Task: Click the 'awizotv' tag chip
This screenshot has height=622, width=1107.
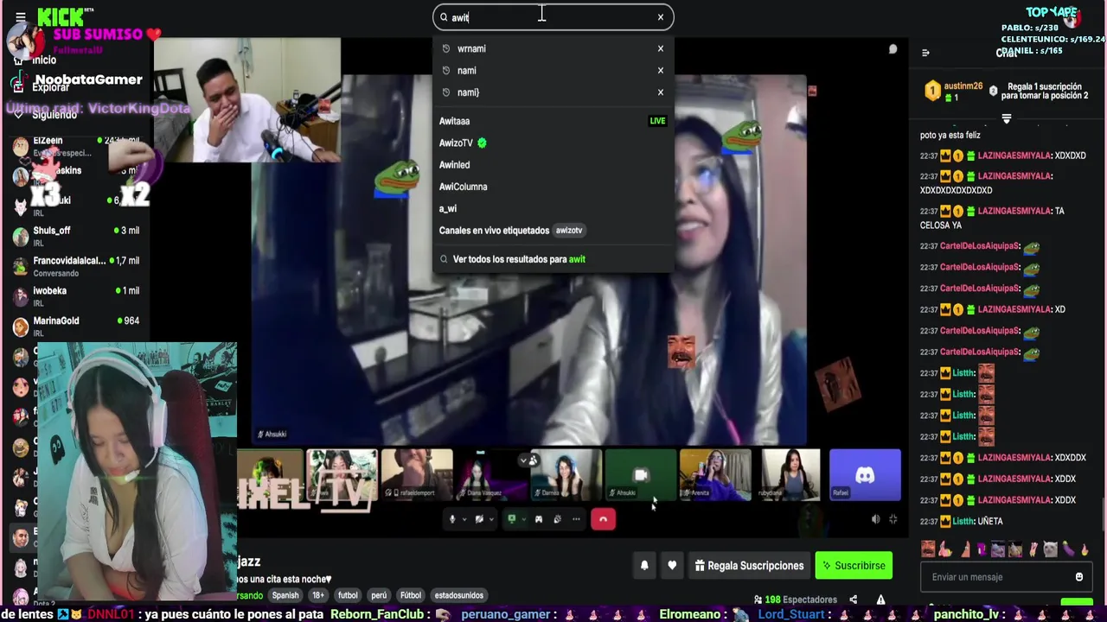Action: (x=568, y=231)
